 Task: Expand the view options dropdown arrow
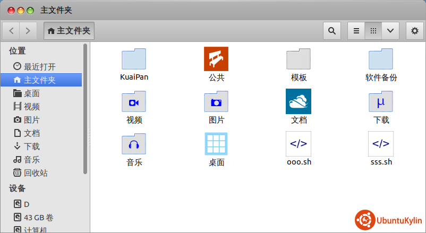point(390,31)
